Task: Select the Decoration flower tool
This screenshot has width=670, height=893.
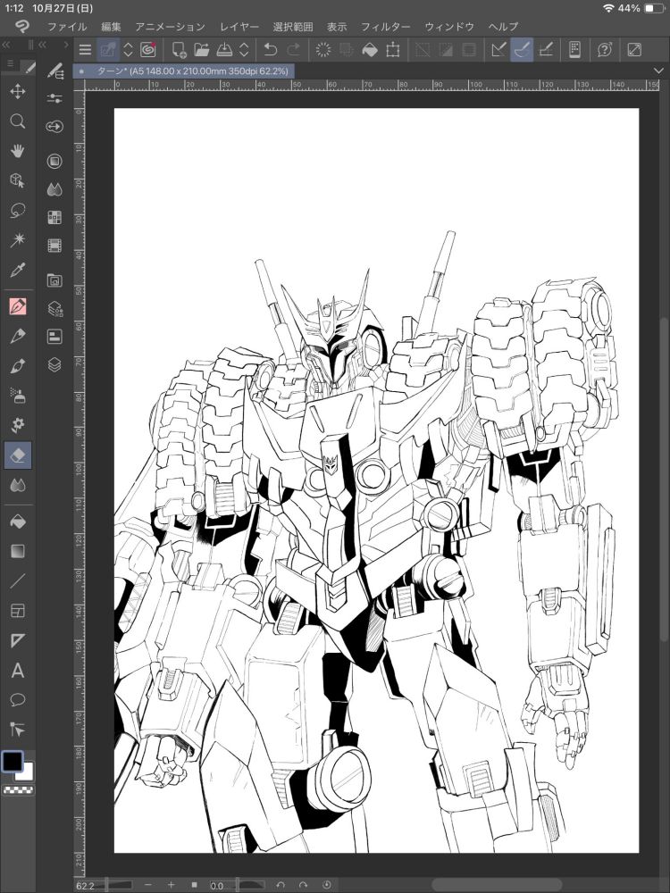Action: click(18, 425)
